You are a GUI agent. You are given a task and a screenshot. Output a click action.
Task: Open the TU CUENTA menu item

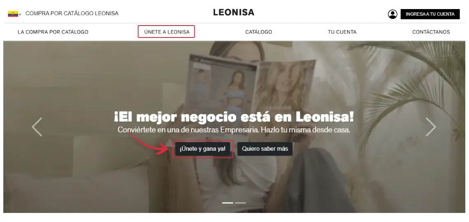(x=342, y=32)
